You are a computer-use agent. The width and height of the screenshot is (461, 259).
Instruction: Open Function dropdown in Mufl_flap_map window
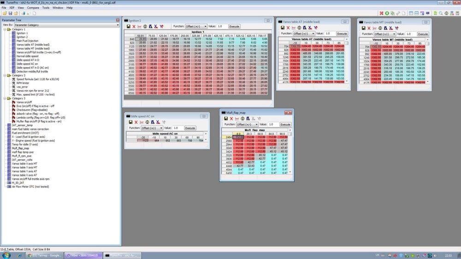pos(247,124)
